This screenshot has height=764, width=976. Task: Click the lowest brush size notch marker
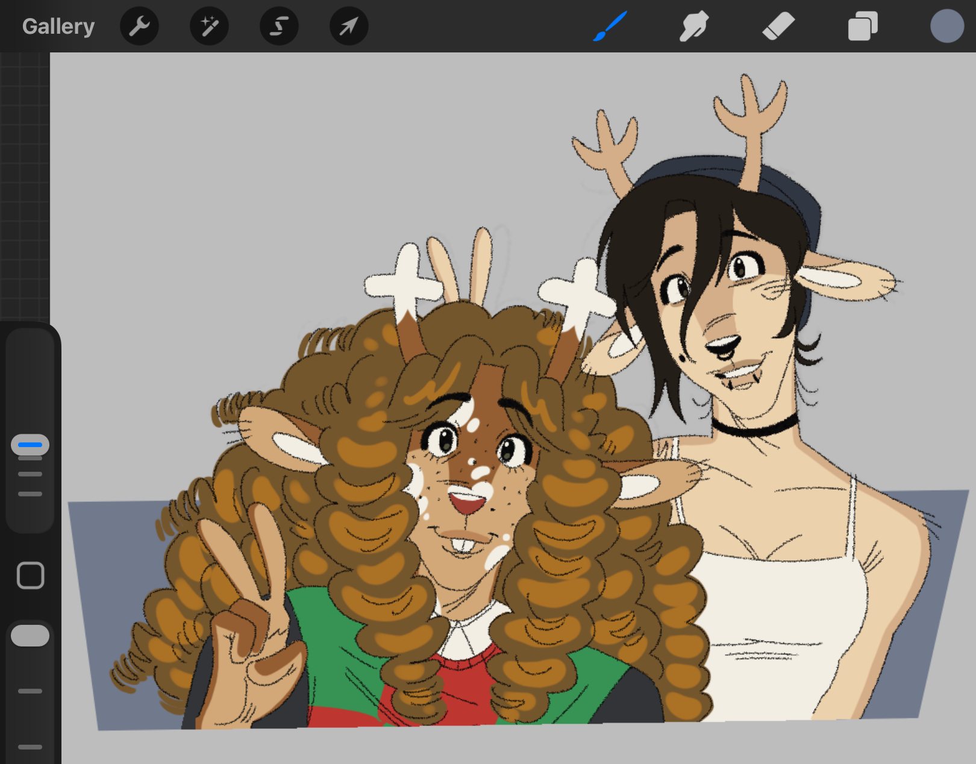30,494
